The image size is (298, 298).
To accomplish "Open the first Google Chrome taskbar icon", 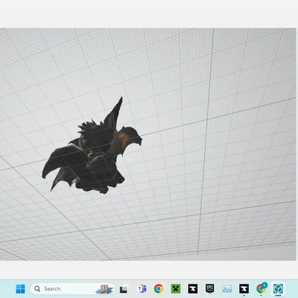I will (x=159, y=289).
